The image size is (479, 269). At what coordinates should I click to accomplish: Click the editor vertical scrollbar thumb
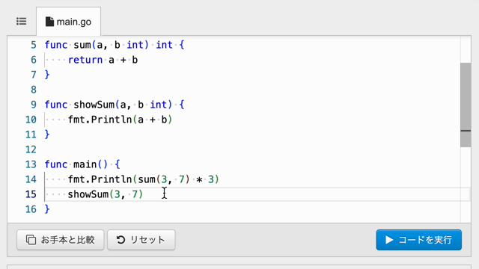466,105
